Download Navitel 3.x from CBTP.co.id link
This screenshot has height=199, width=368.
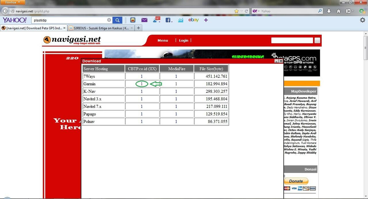coord(142,99)
